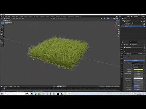Hide the Camera object in outliner
The width and height of the screenshot is (146, 109).
(x=143, y=23)
